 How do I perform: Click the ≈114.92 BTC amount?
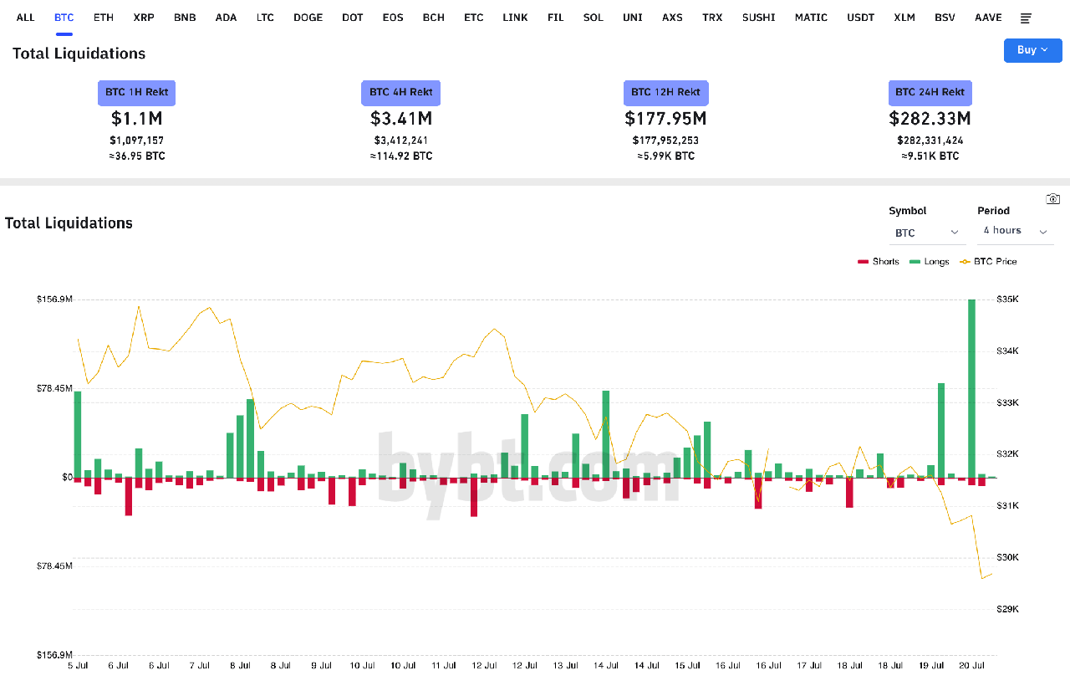pos(401,156)
